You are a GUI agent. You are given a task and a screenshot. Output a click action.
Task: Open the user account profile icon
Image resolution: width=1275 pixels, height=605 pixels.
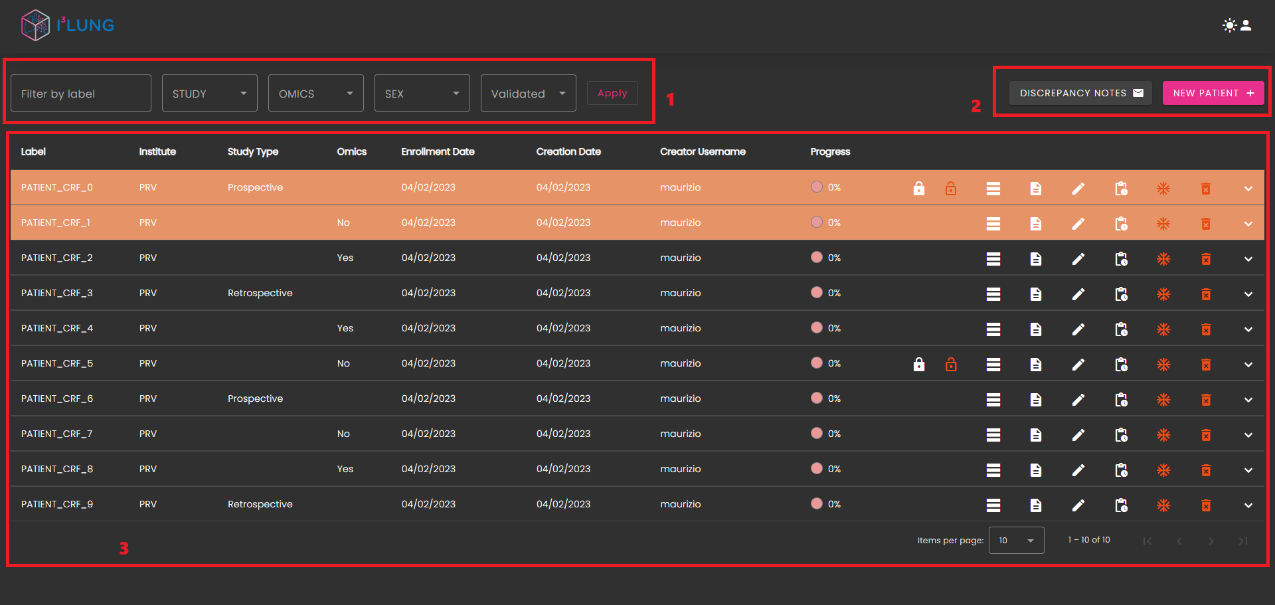click(1246, 25)
